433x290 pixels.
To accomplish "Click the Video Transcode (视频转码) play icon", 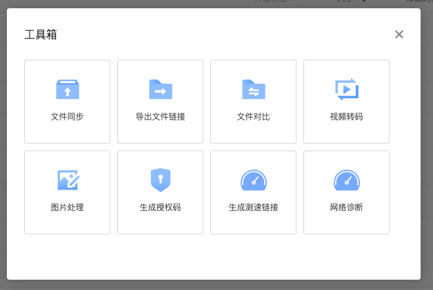I will (x=346, y=89).
